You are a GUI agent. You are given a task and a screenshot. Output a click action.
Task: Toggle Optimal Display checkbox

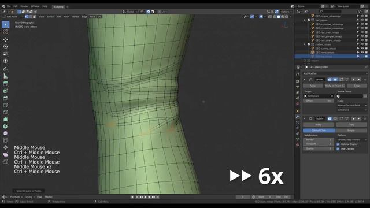pos(338,144)
